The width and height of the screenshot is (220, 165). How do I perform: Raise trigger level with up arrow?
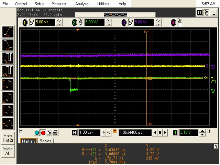pyautogui.click(x=202, y=131)
